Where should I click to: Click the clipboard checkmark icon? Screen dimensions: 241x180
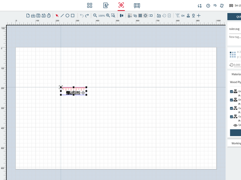click(x=169, y=15)
